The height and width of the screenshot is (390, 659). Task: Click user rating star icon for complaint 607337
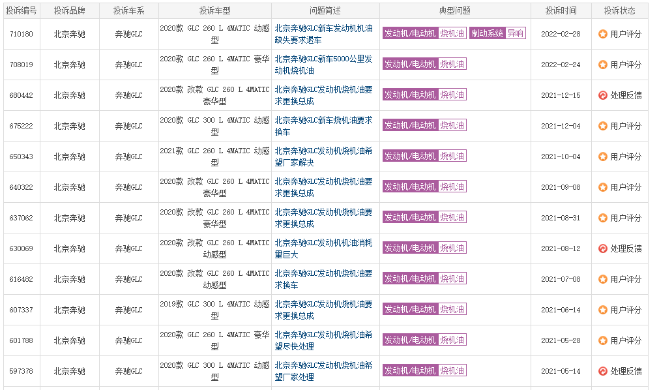pyautogui.click(x=603, y=310)
